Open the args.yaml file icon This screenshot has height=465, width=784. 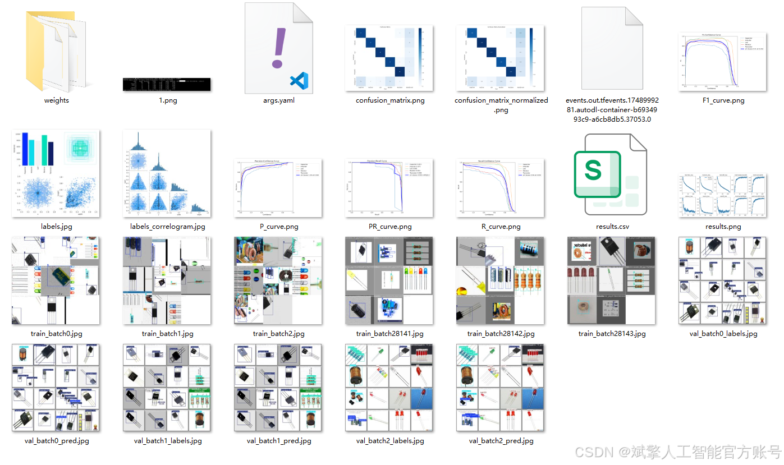click(x=279, y=48)
